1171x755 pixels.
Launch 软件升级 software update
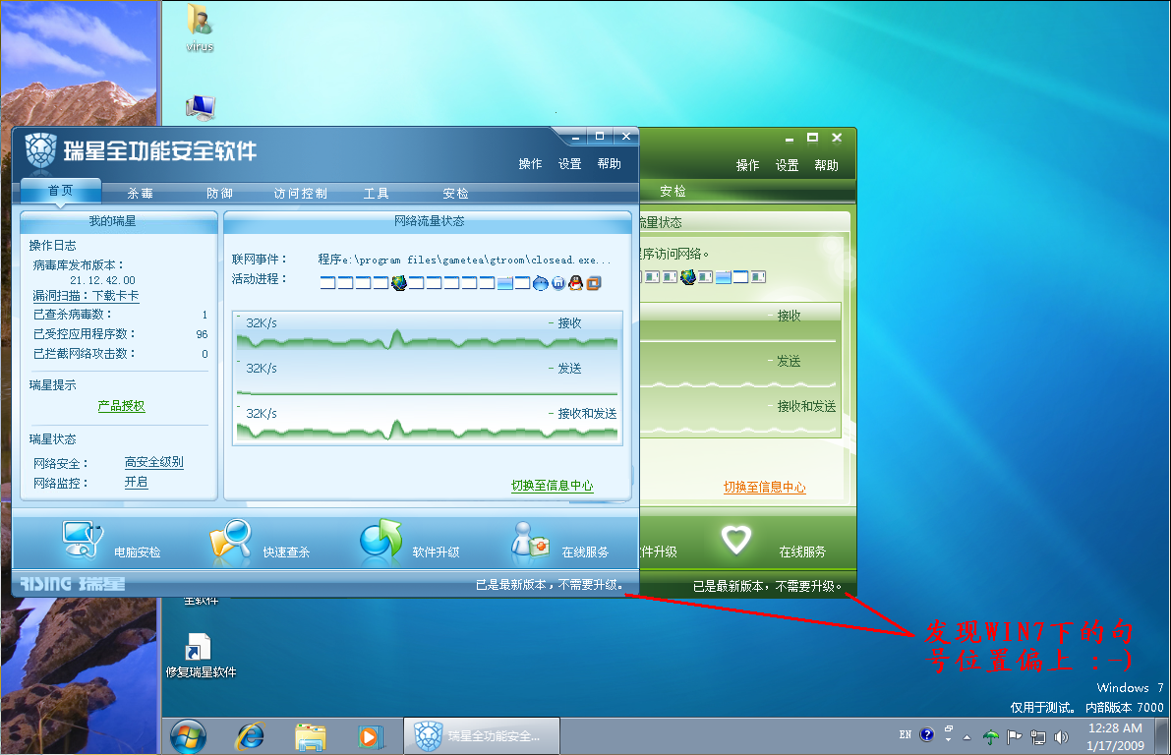(x=409, y=542)
